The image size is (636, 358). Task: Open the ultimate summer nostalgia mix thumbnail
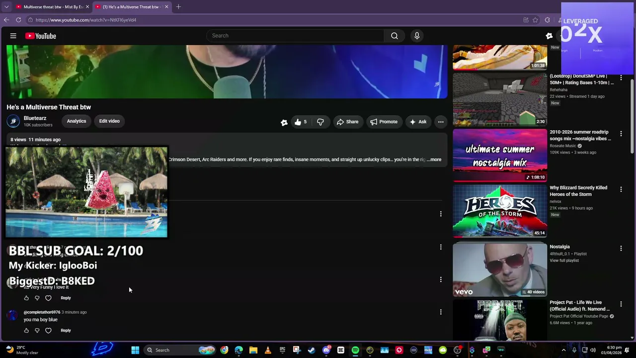[x=500, y=155]
